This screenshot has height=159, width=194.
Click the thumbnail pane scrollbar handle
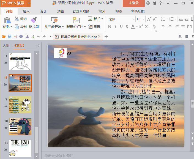[x=36, y=140]
